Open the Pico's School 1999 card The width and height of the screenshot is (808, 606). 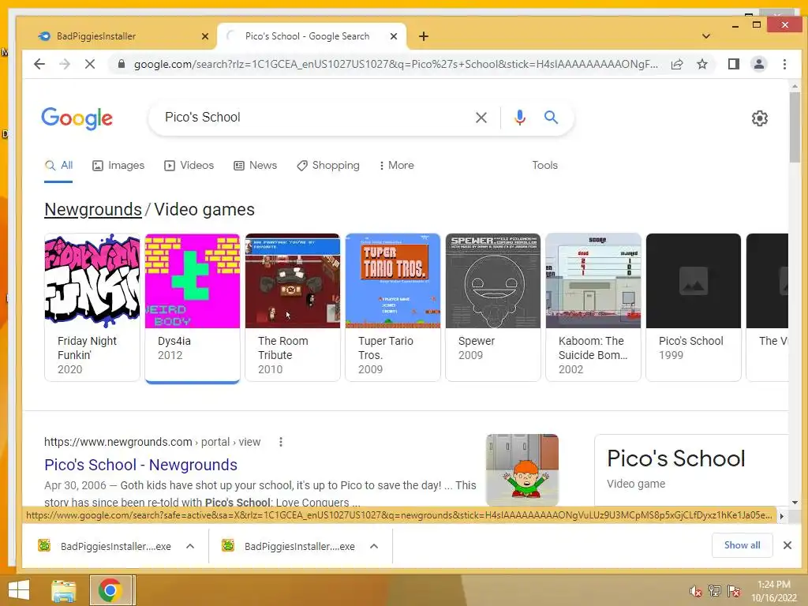(x=694, y=307)
